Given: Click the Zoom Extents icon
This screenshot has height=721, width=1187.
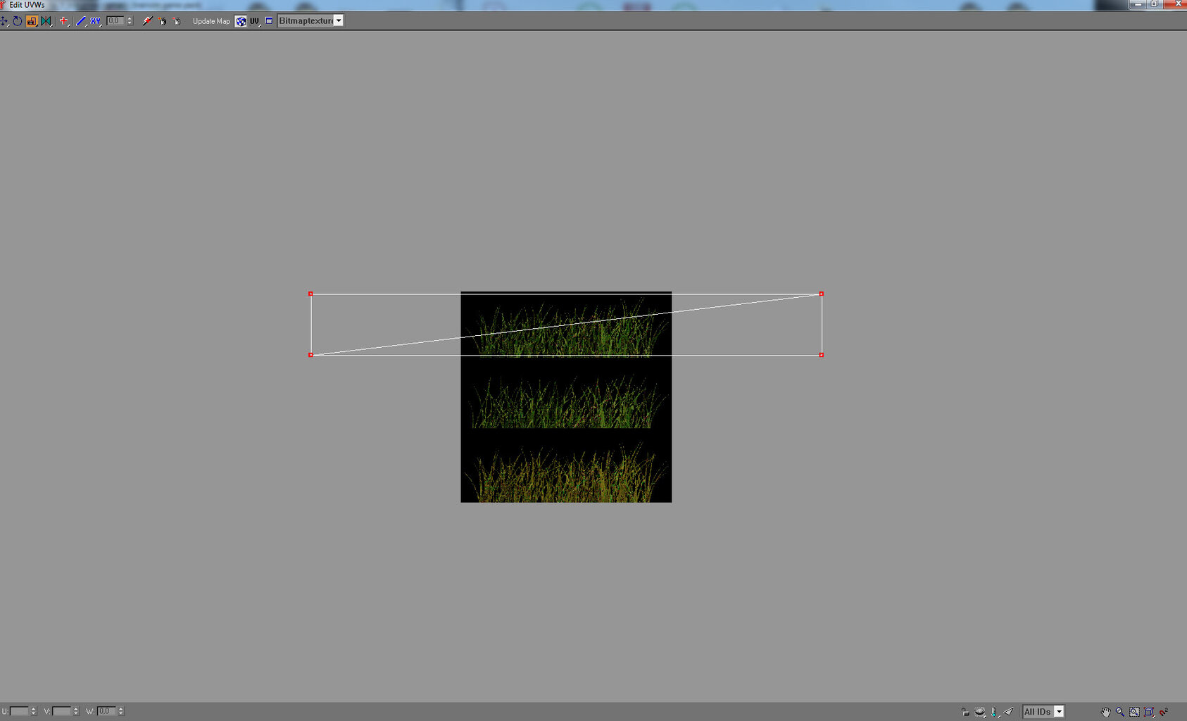Looking at the screenshot, I should [x=1149, y=712].
